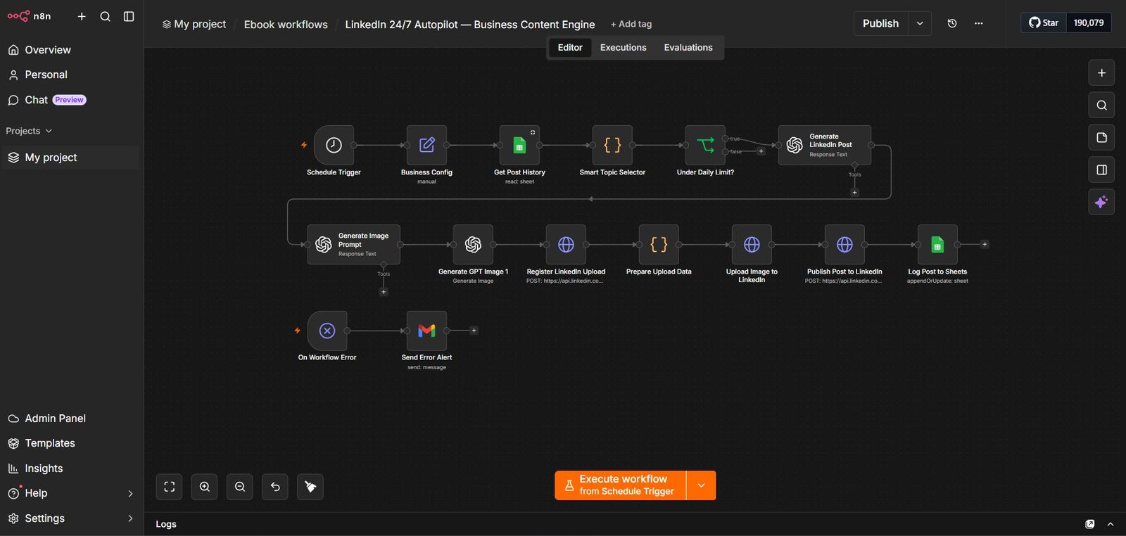Switch to the Evaluations tab
This screenshot has width=1126, height=536.
(688, 48)
